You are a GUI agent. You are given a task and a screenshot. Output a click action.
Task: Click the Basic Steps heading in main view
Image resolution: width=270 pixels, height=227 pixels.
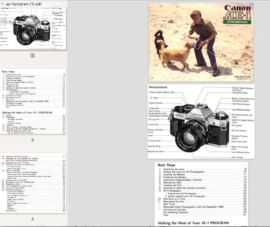[167, 165]
